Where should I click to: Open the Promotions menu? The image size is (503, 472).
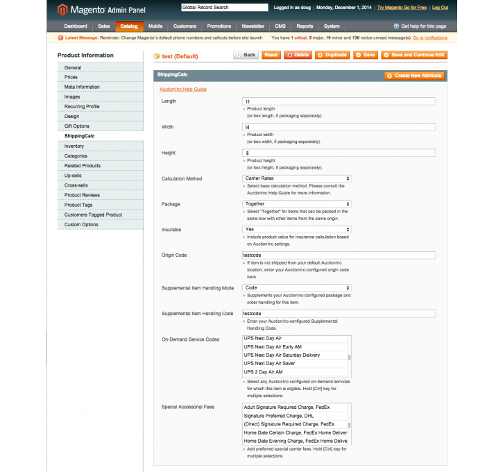[x=219, y=26]
